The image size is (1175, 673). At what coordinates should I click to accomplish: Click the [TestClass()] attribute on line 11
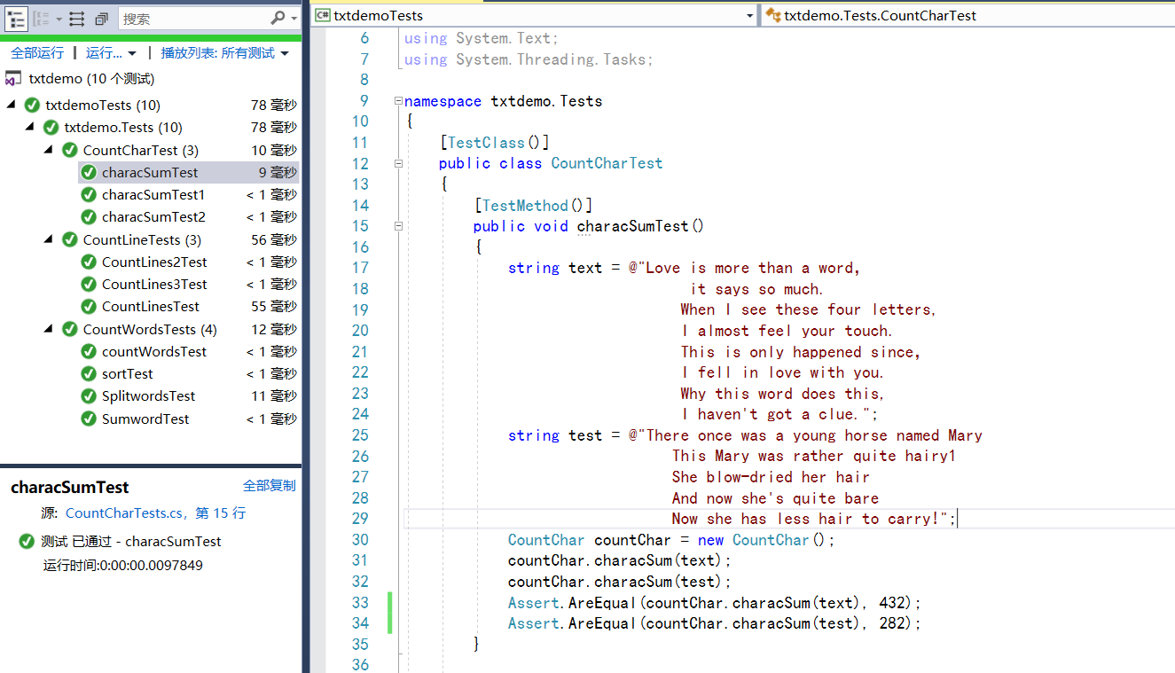[x=494, y=143]
